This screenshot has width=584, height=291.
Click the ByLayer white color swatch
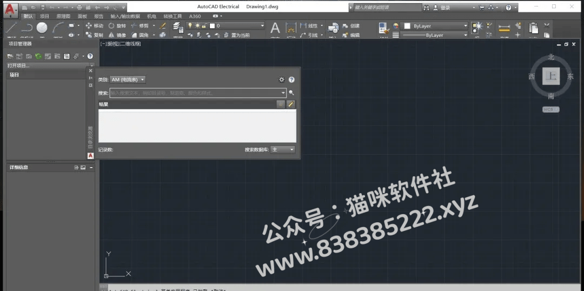(408, 26)
